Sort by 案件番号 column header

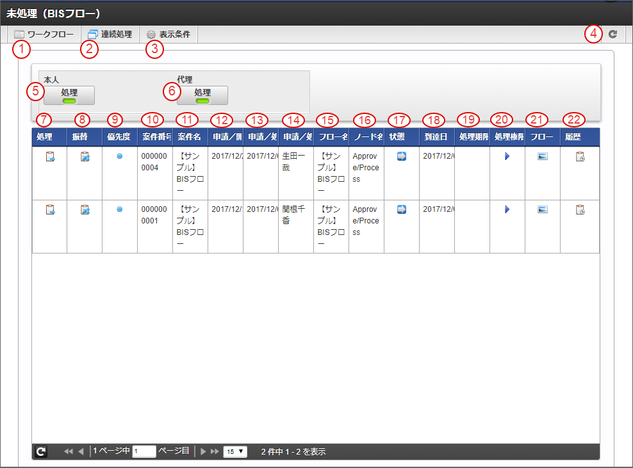pyautogui.click(x=155, y=137)
